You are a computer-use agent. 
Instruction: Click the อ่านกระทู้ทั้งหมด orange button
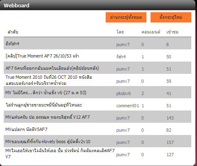tap(126, 17)
